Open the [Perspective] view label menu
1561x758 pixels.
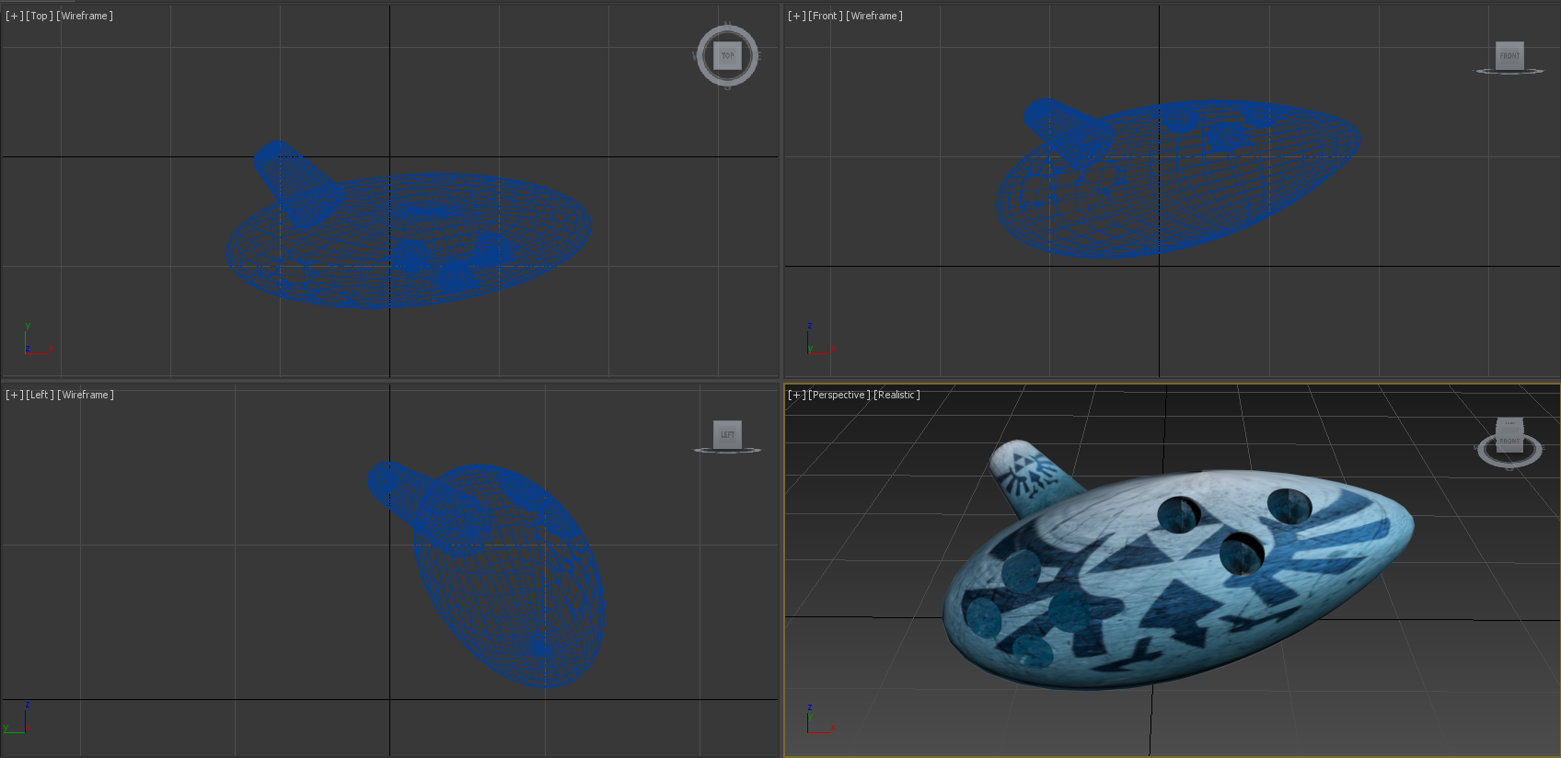click(839, 395)
